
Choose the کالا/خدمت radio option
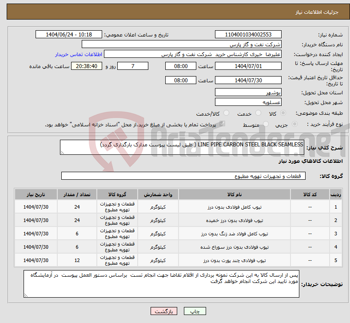pyautogui.click(x=226, y=113)
